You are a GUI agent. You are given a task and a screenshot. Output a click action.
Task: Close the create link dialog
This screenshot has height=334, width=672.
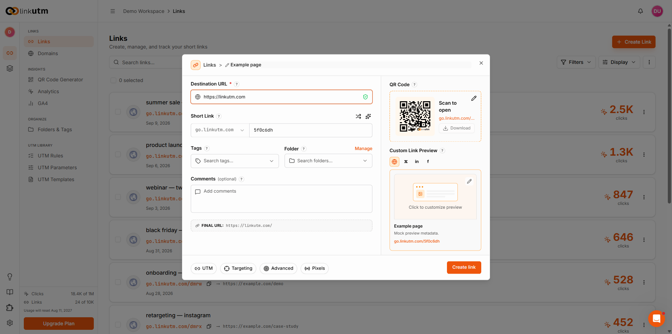(481, 63)
